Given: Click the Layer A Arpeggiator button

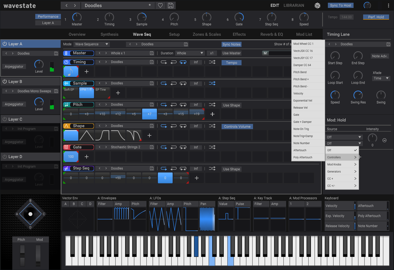Looking at the screenshot, I should [14, 67].
